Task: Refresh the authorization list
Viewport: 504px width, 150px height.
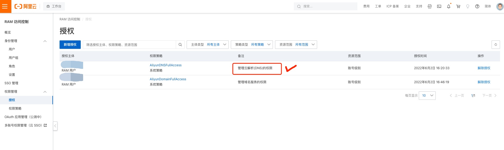Action: coord(496,45)
